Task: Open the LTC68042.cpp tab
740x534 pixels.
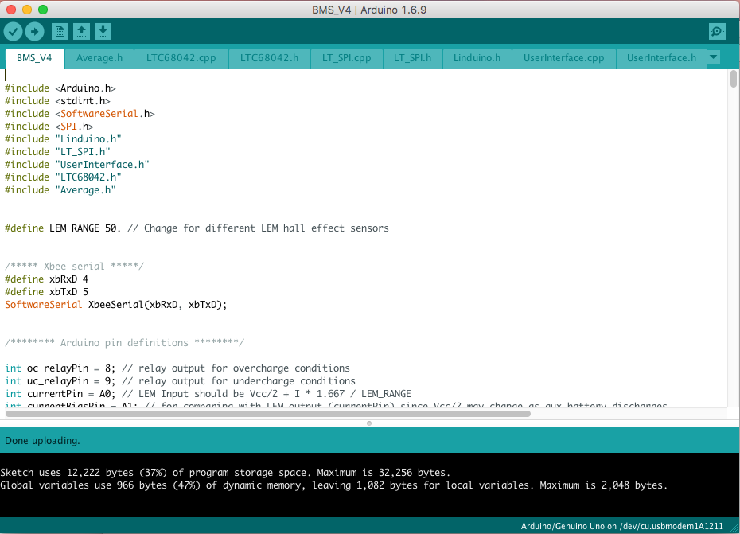Action: point(181,58)
